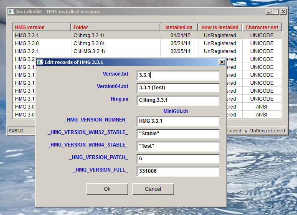Click PABLO in the status bar
The image size is (297, 215).
(16, 131)
